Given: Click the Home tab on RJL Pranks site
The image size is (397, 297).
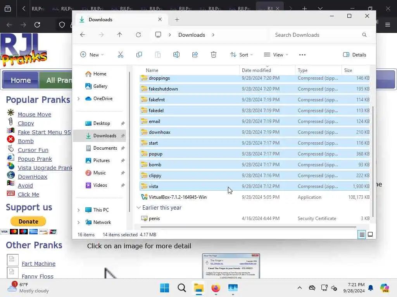Looking at the screenshot, I should click(x=21, y=80).
